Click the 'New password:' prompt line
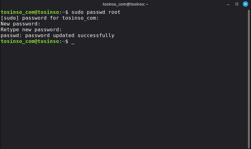The width and height of the screenshot is (251, 149). pos(21,24)
